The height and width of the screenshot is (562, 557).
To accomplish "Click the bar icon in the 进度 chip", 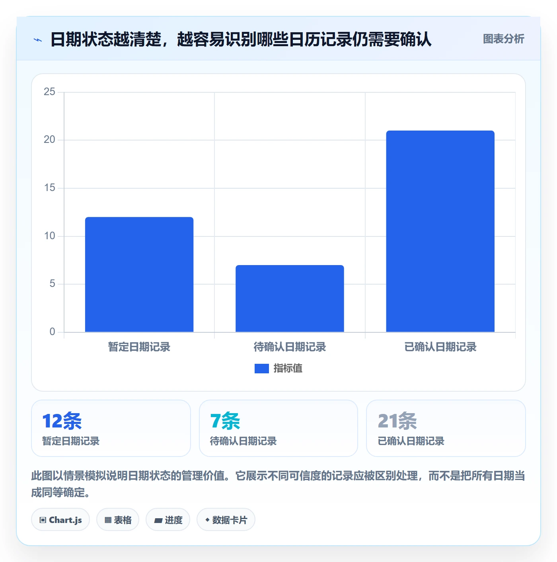I will [x=158, y=521].
